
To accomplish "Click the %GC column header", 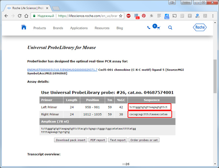I will coord(121,100).
